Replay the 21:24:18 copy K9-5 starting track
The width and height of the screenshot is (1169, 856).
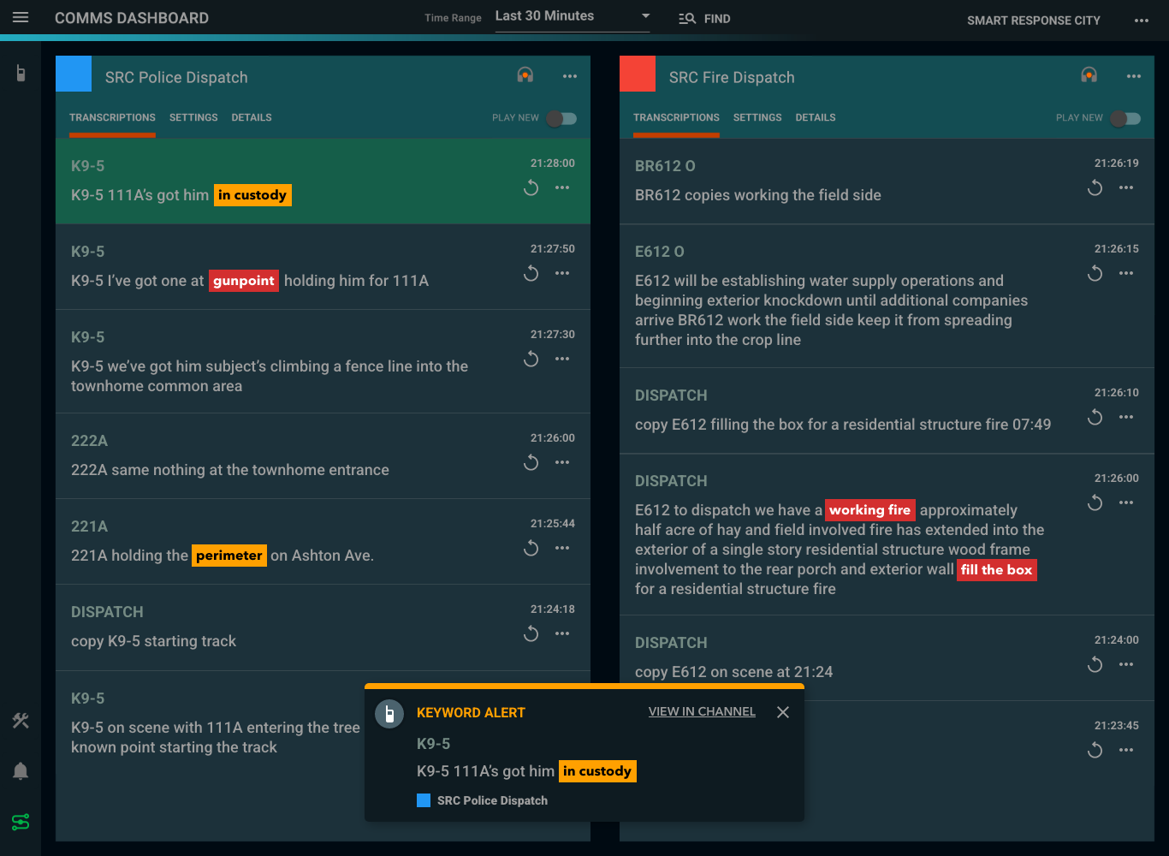[x=531, y=633]
